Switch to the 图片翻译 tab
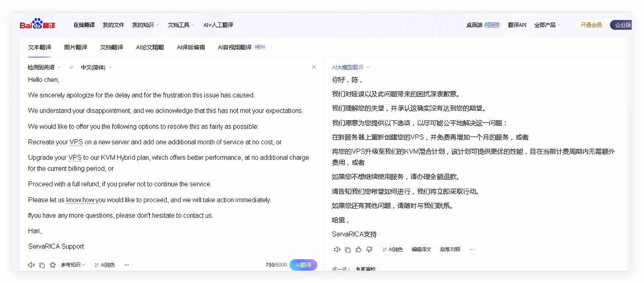 point(75,47)
